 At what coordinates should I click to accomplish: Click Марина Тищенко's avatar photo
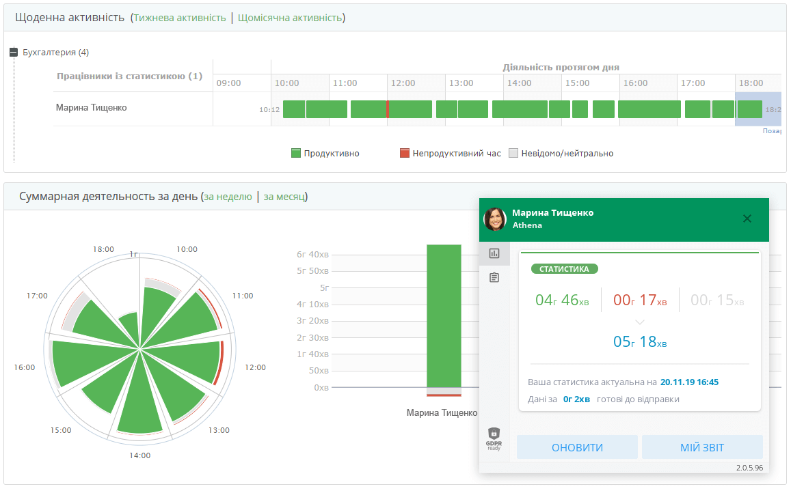click(x=494, y=219)
